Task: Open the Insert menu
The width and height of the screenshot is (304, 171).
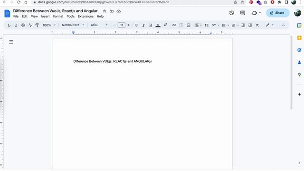Action: tap(46, 17)
